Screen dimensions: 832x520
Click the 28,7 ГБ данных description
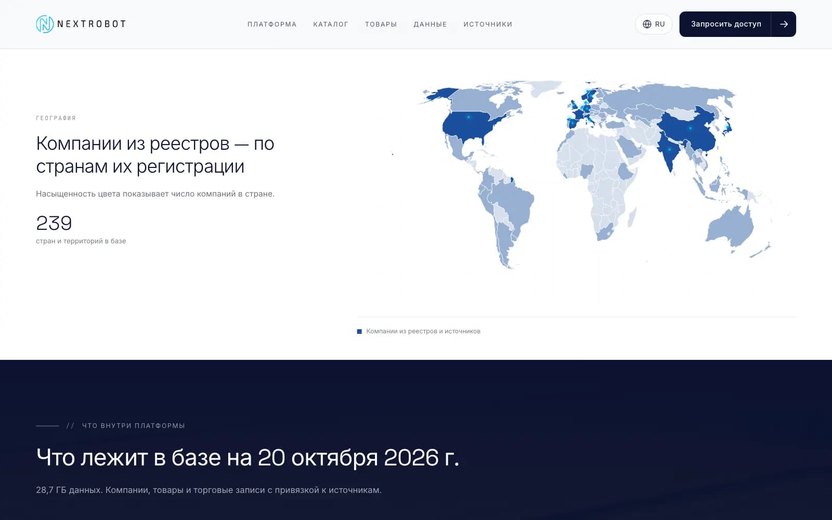pyautogui.click(x=209, y=490)
